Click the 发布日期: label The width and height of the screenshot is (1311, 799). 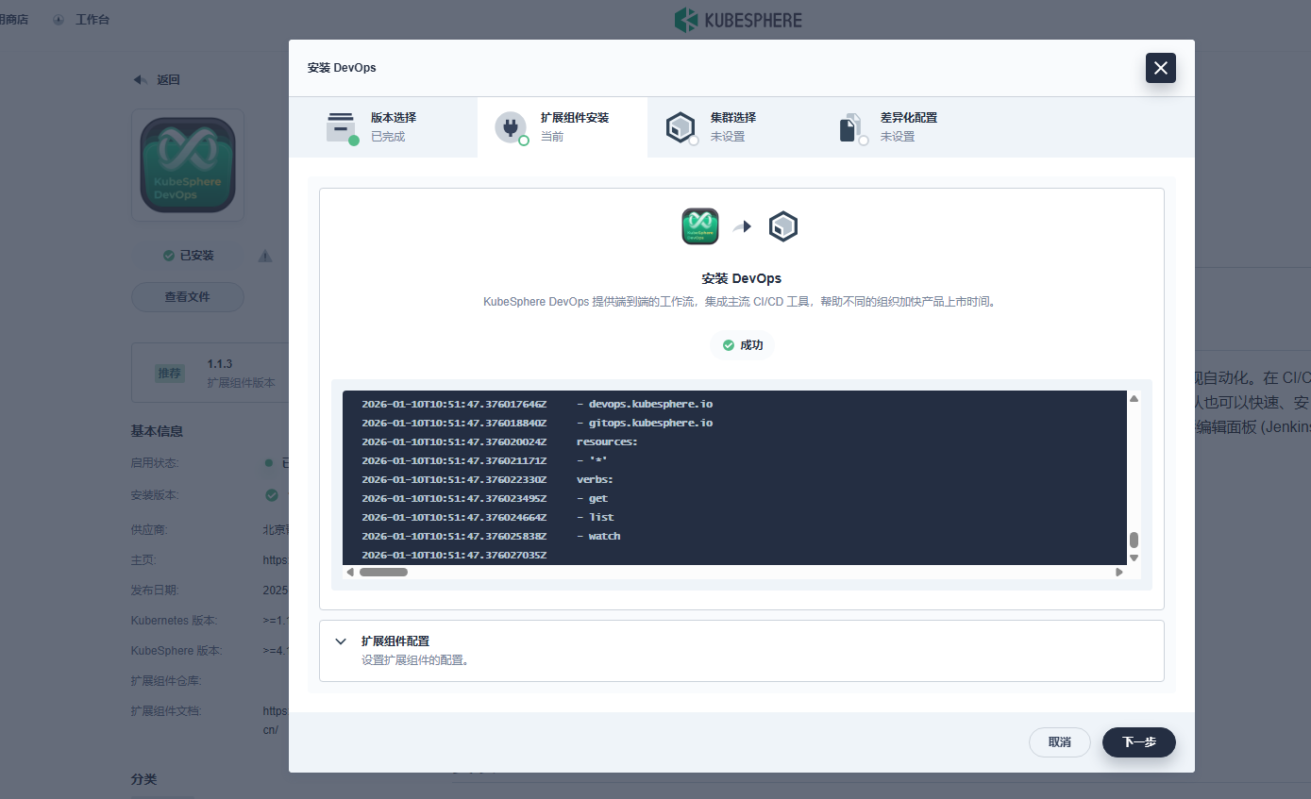coord(155,590)
